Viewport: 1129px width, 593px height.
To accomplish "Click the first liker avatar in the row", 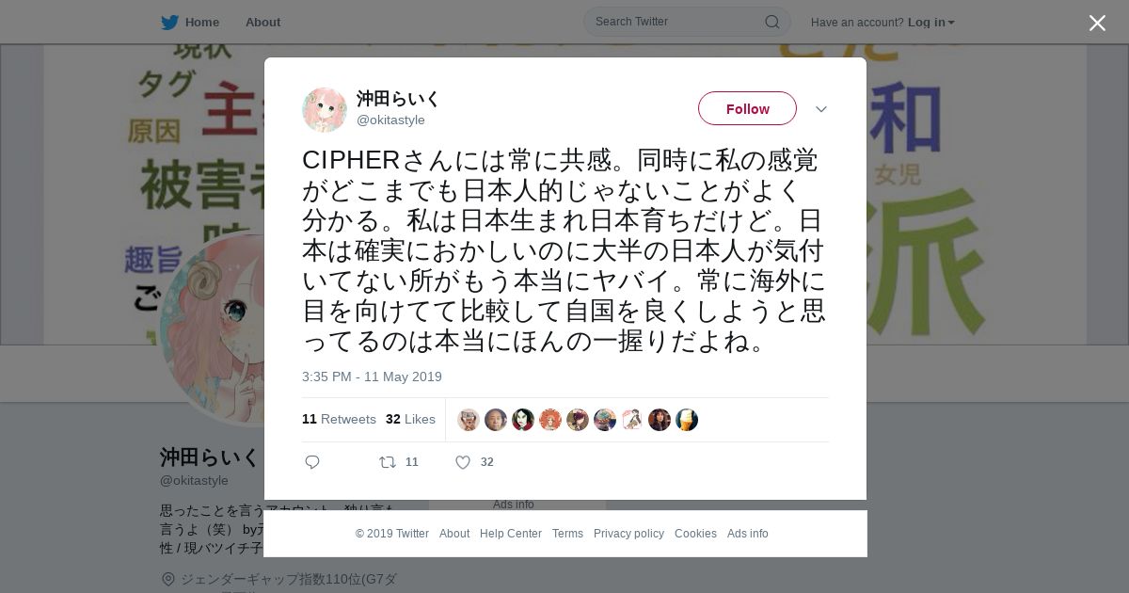I will pyautogui.click(x=469, y=420).
